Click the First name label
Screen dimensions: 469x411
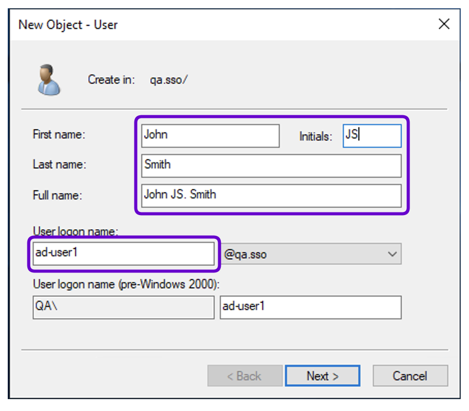58,135
